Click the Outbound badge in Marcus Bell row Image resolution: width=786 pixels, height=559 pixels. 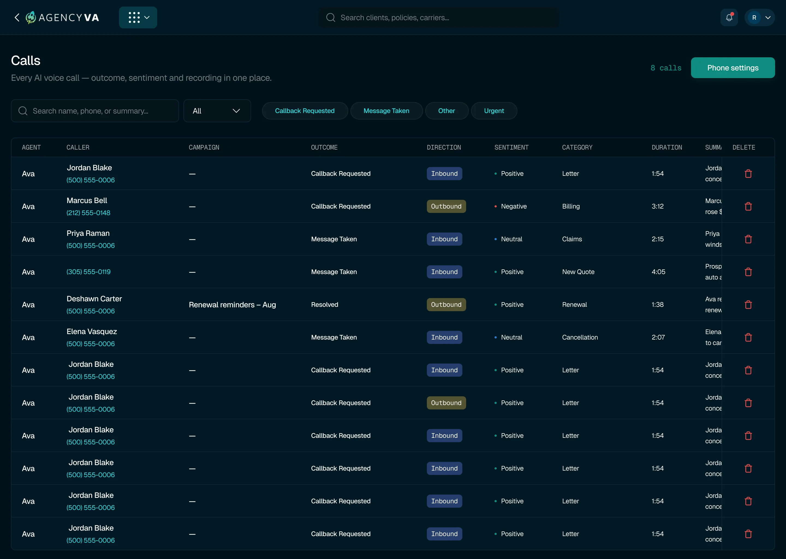tap(446, 206)
